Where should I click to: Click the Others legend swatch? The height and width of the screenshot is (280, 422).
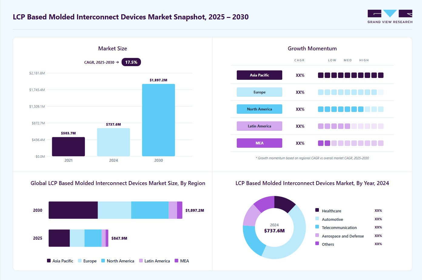click(x=317, y=243)
